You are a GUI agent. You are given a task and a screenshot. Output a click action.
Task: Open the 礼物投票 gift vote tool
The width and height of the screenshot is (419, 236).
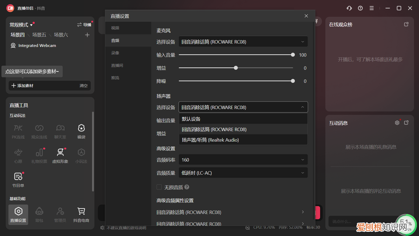point(39,156)
